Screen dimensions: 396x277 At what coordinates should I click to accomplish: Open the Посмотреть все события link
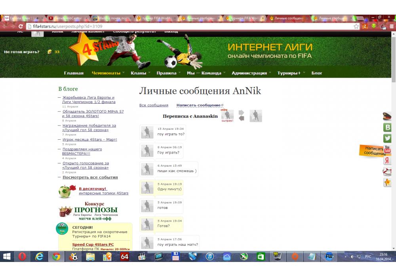tap(90, 177)
